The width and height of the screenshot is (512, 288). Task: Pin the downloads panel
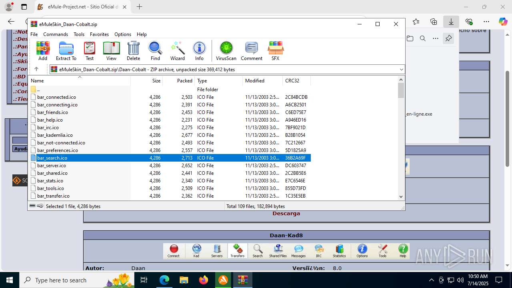(x=448, y=38)
